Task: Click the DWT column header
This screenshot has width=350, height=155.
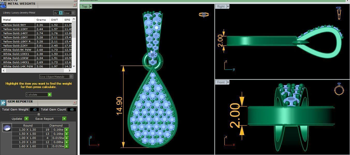Action: point(56,20)
